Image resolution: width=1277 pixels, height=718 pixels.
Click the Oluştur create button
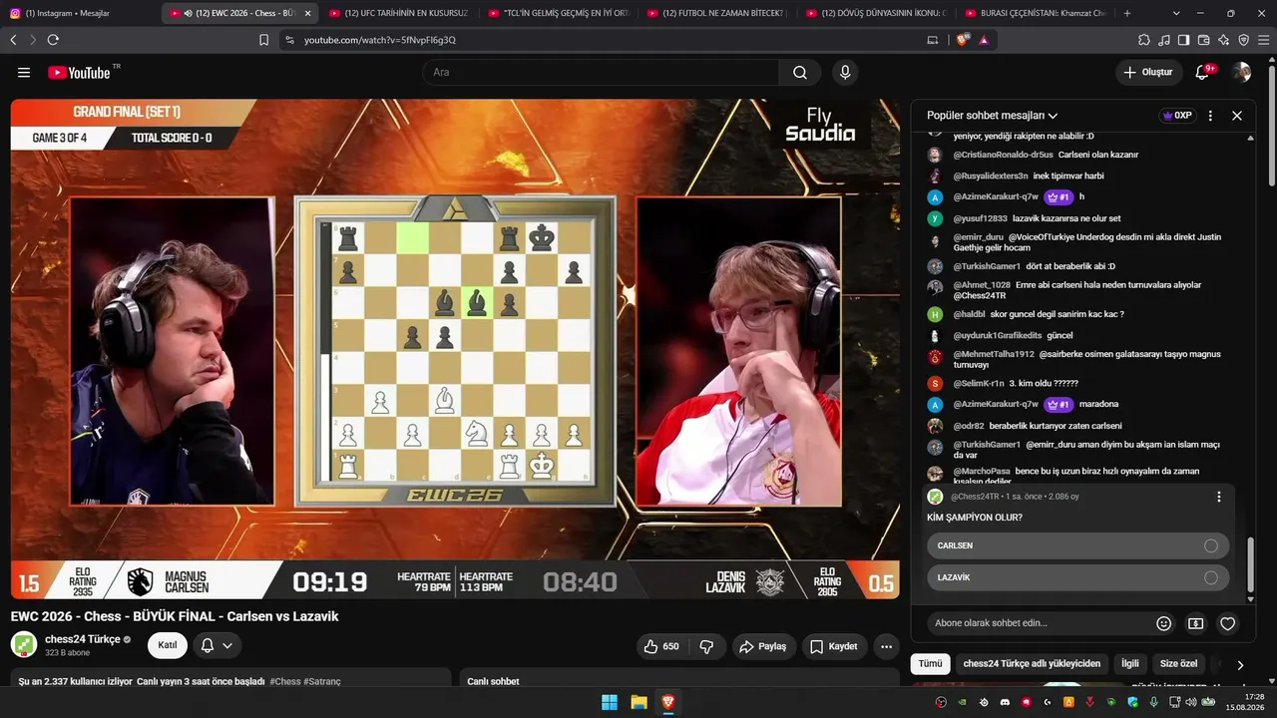click(x=1147, y=72)
